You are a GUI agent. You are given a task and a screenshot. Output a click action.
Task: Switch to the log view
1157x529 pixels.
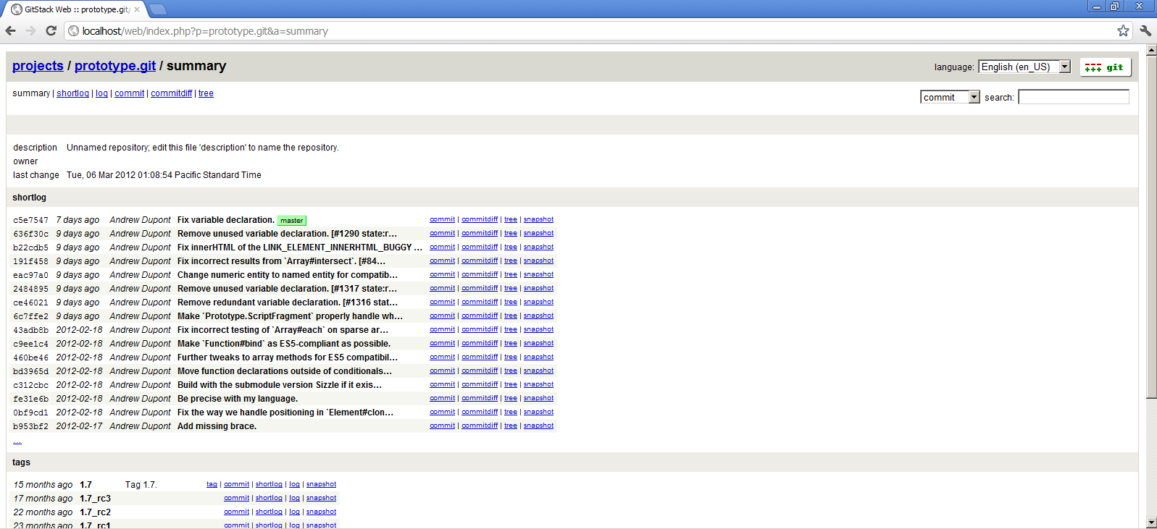coord(101,93)
